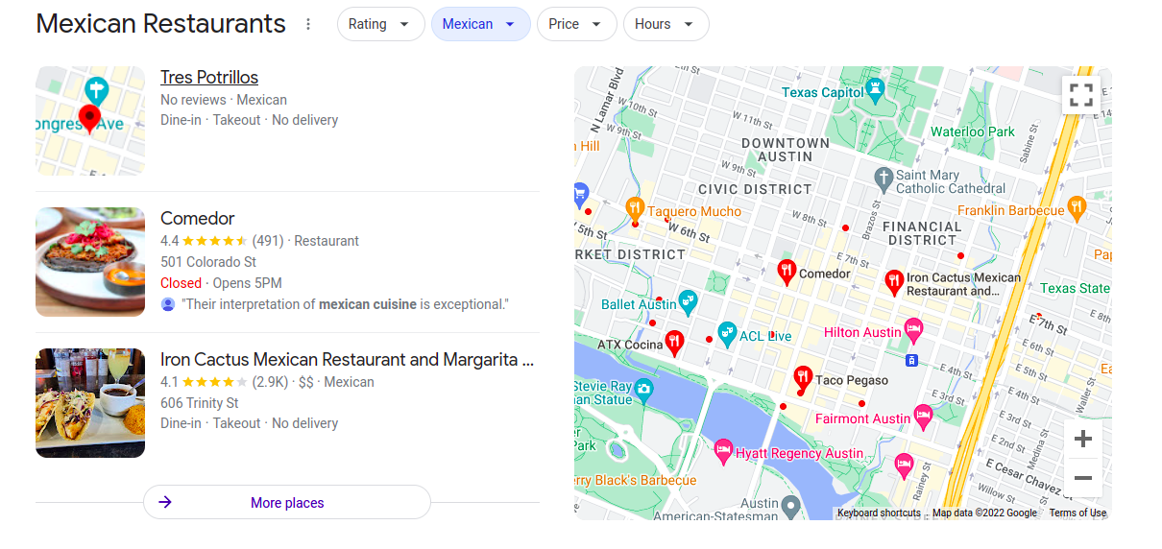Viewport: 1162px width, 549px height.
Task: Click the transit station icon near E 4th St
Action: 912,360
